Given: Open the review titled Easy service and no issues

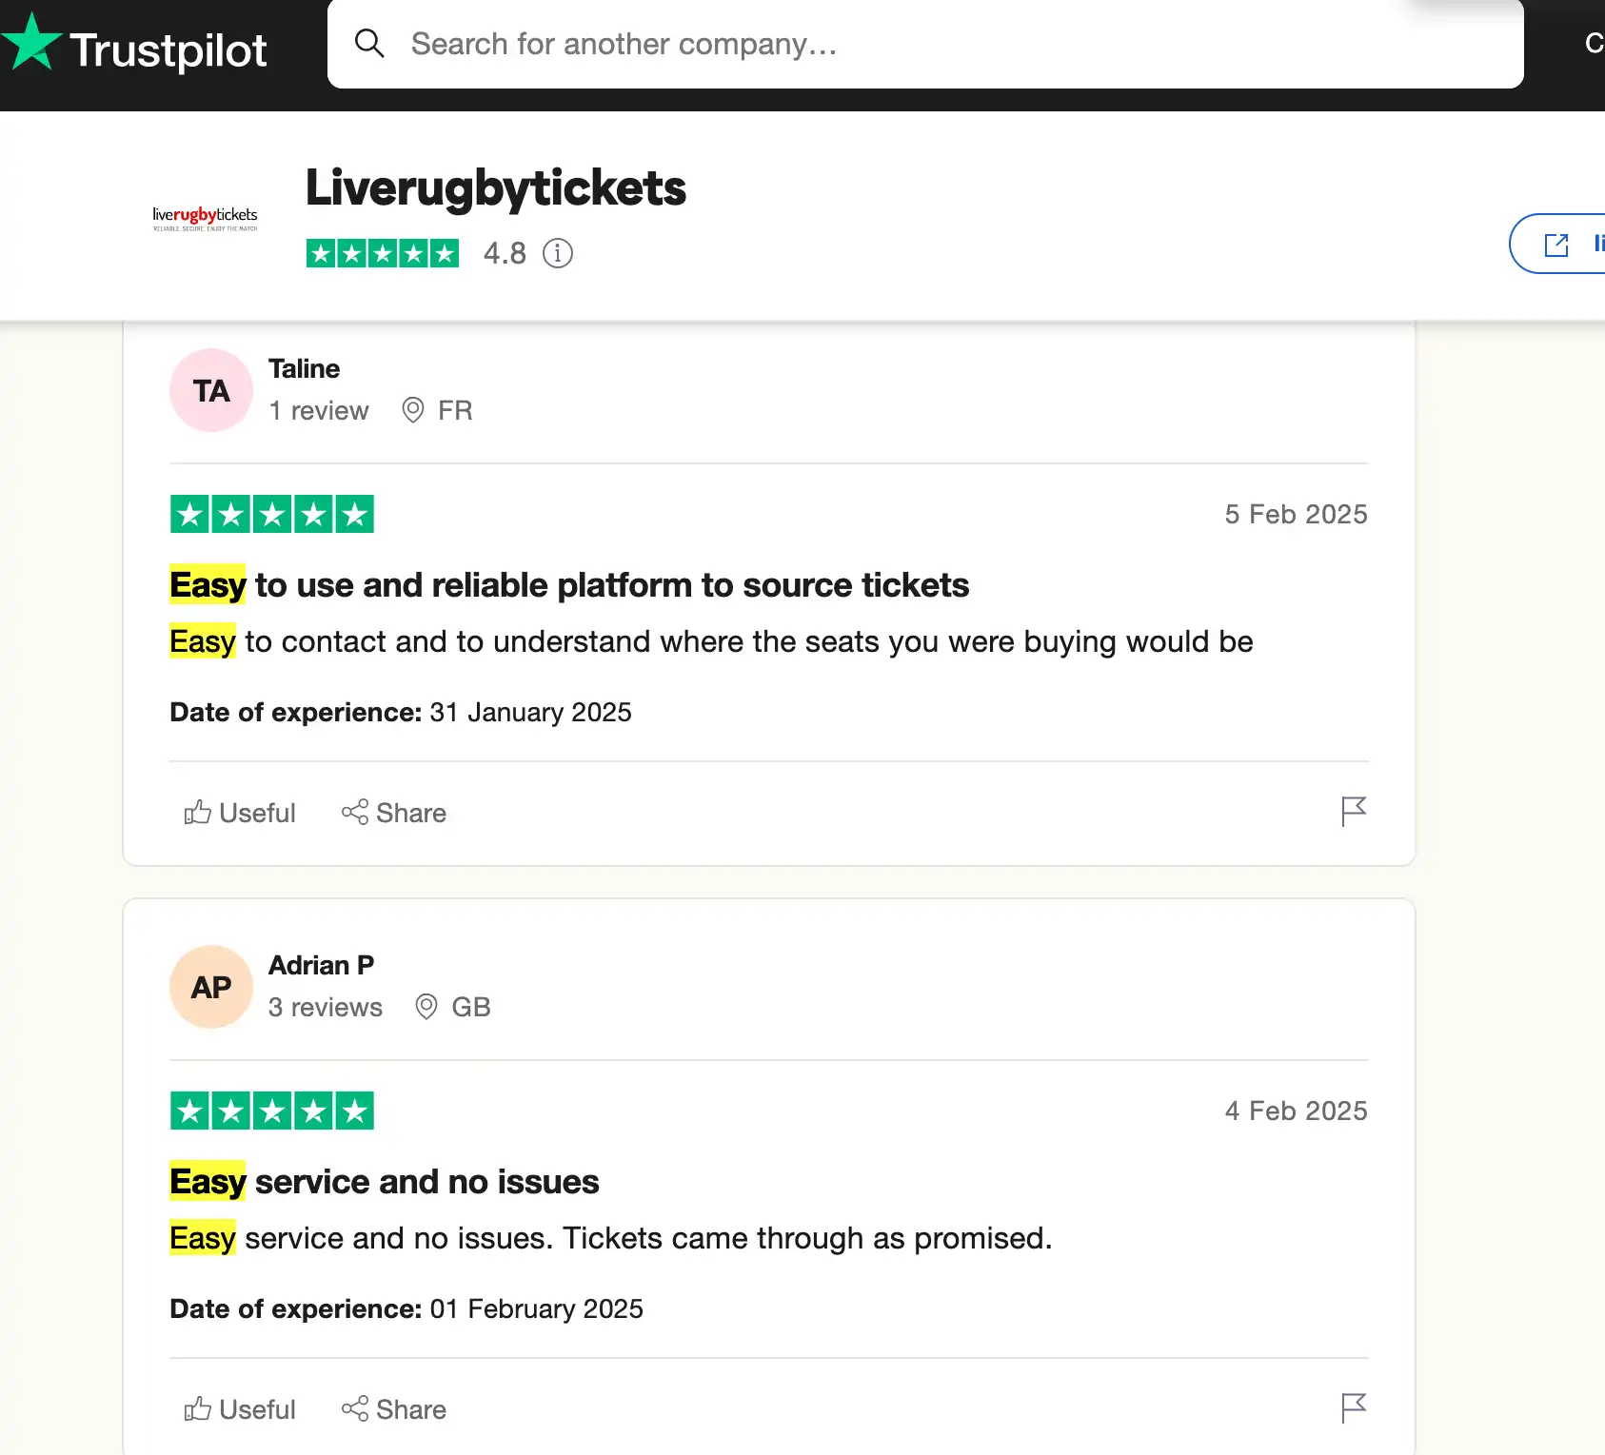Looking at the screenshot, I should [384, 1181].
